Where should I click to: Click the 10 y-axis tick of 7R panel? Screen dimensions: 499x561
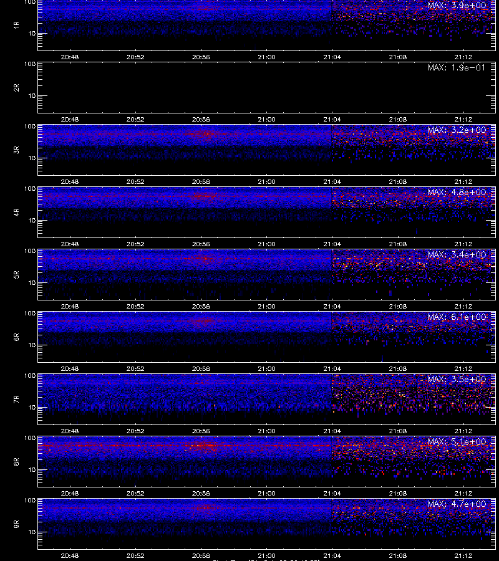32,407
